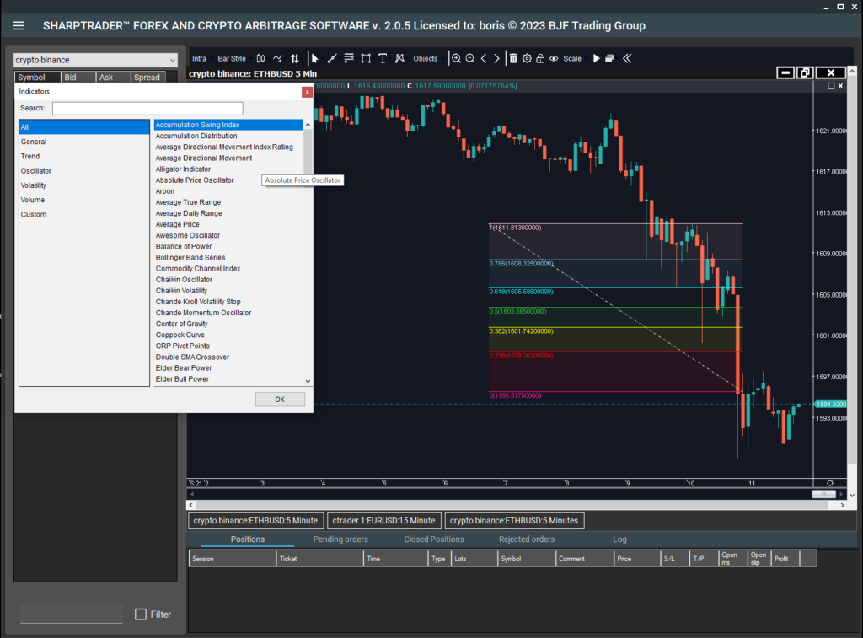Select the Custom indicator category
863x638 pixels.
(x=83, y=214)
